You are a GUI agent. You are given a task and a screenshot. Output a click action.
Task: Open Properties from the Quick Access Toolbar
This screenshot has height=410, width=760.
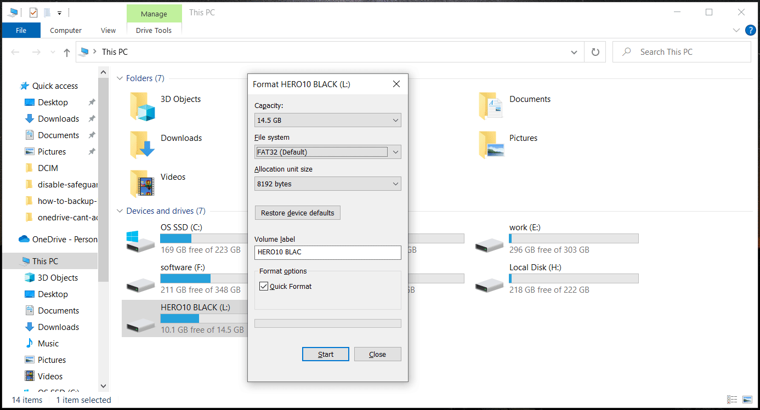pos(33,12)
